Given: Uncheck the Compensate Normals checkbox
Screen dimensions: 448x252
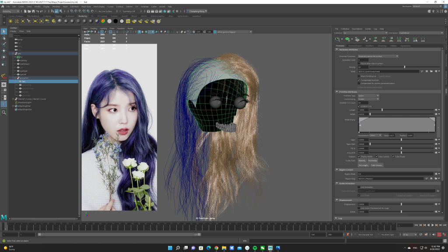Looking at the screenshot, I should click(x=359, y=80).
